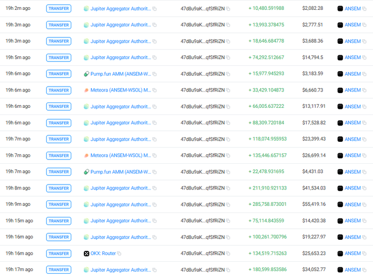Copy recipient address in the $41,534.03 row

click(x=228, y=188)
